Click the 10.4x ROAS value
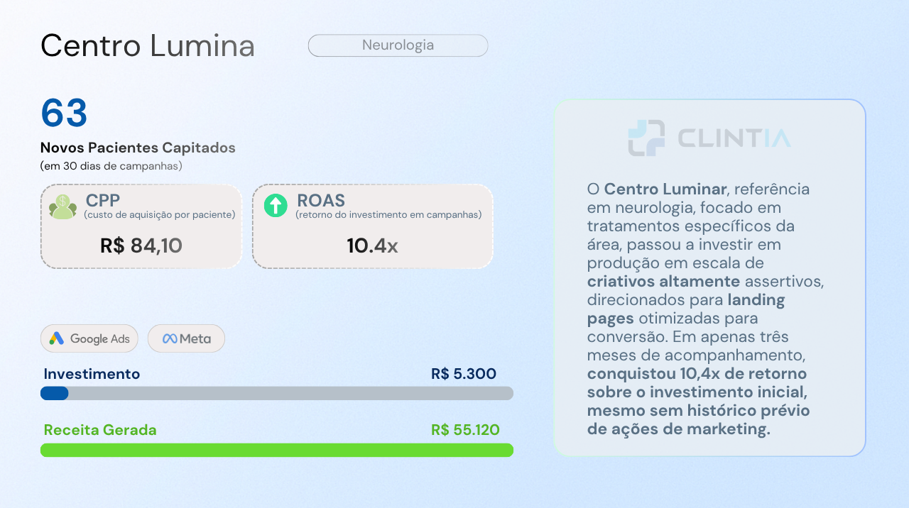The image size is (909, 508). pyautogui.click(x=372, y=245)
